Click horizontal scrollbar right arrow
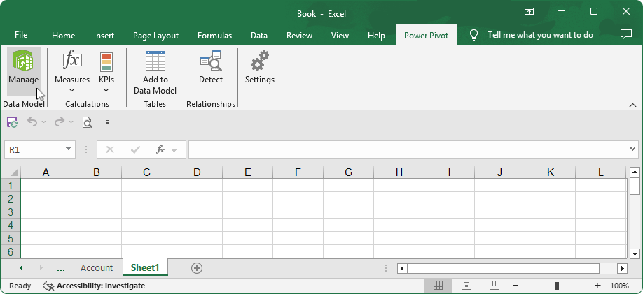The height and width of the screenshot is (294, 643). pyautogui.click(x=623, y=269)
